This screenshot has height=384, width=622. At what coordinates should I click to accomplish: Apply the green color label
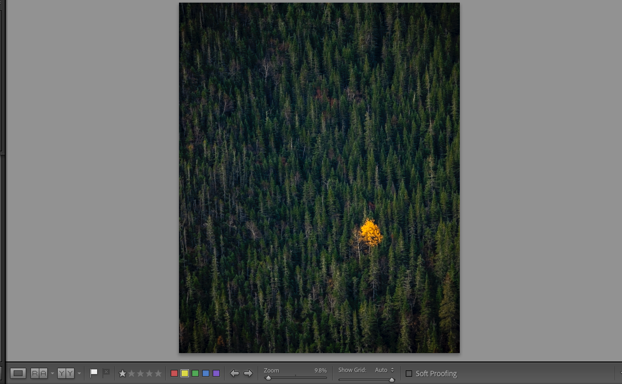[195, 373]
